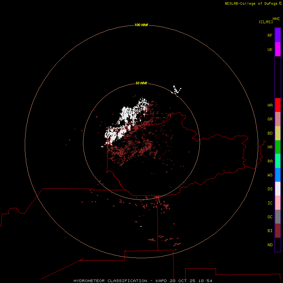Click the HR green legend swatch
The height and width of the screenshot is (283, 283).
(x=278, y=147)
